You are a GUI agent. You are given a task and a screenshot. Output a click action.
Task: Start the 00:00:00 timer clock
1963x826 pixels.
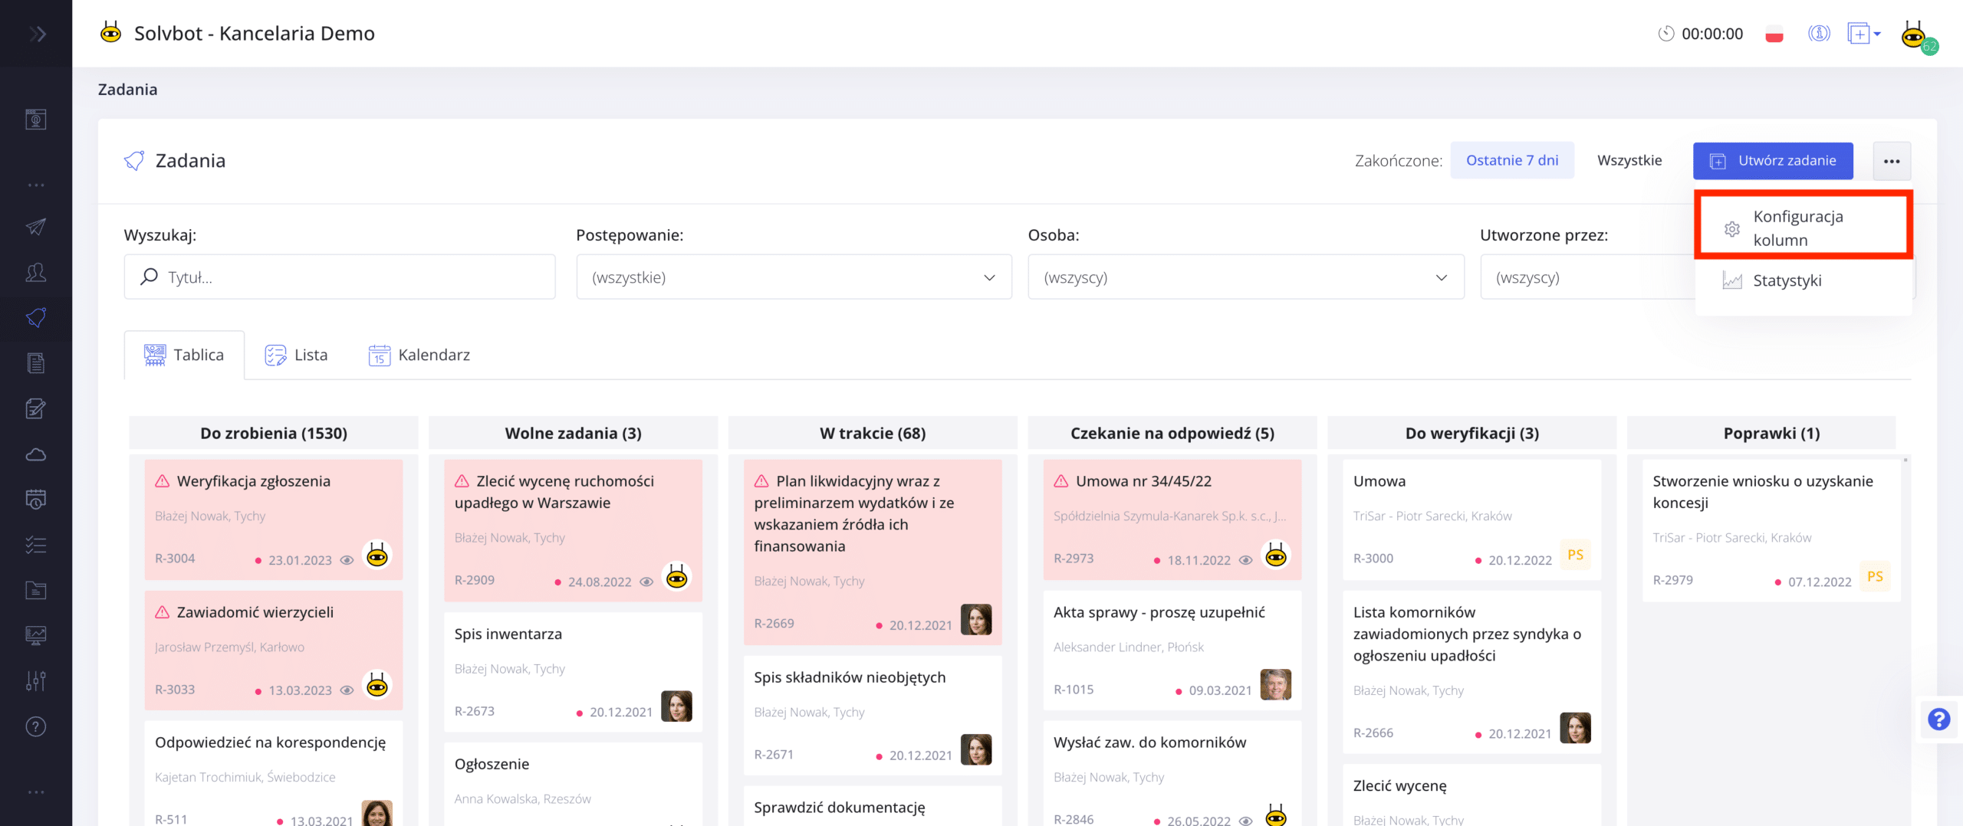(x=1665, y=34)
